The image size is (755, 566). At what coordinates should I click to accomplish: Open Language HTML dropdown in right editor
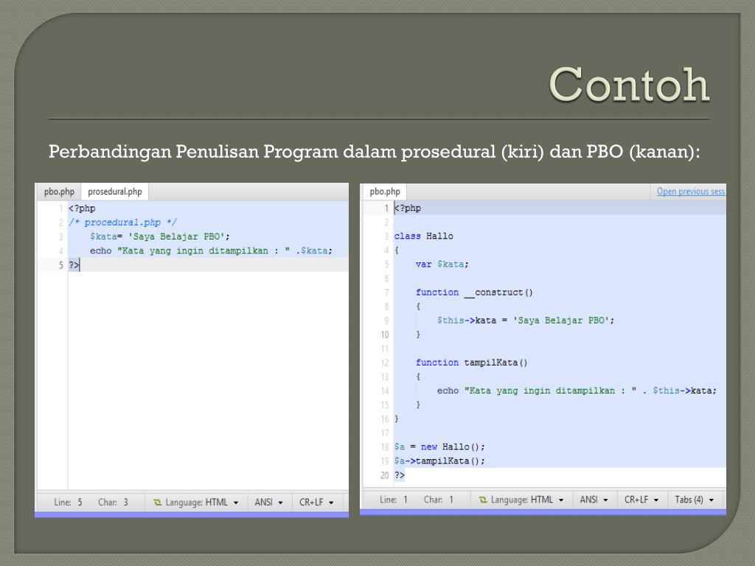coord(521,500)
